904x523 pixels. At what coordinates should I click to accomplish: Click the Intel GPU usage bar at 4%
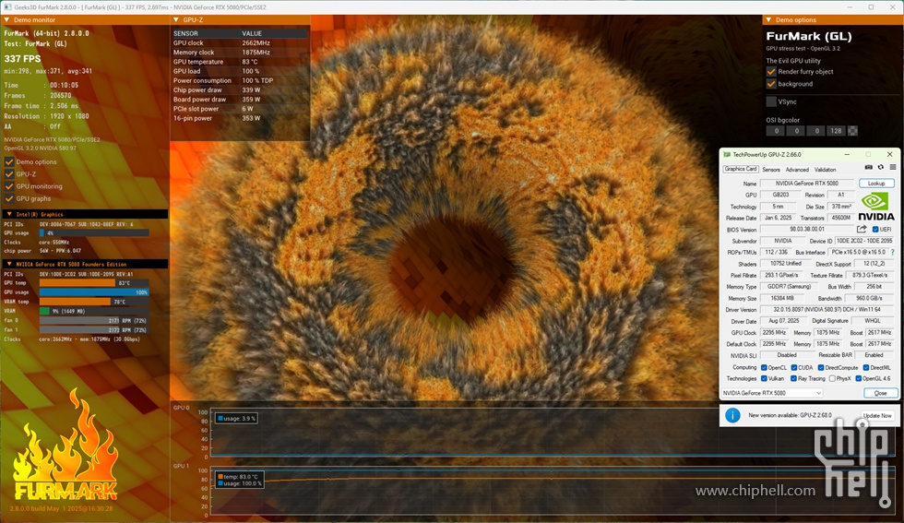94,233
